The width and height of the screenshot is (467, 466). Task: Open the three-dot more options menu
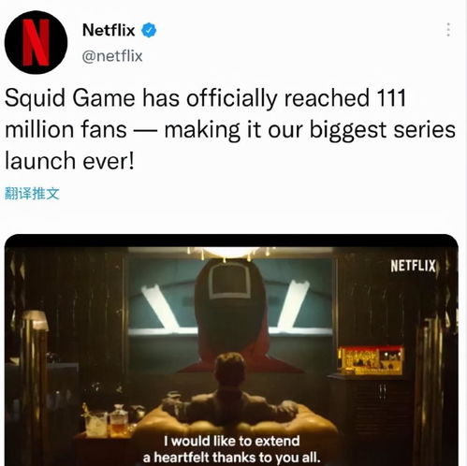pyautogui.click(x=448, y=30)
